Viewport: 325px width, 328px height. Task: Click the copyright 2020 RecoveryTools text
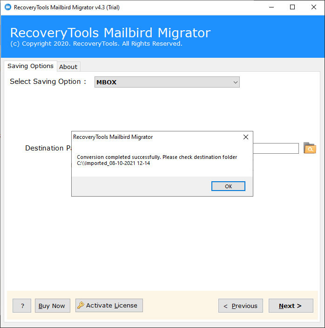(x=96, y=43)
